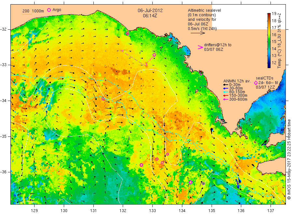The height and width of the screenshot is (215, 293).
Task: Click the longitude axis label 133
Action: 152,211
